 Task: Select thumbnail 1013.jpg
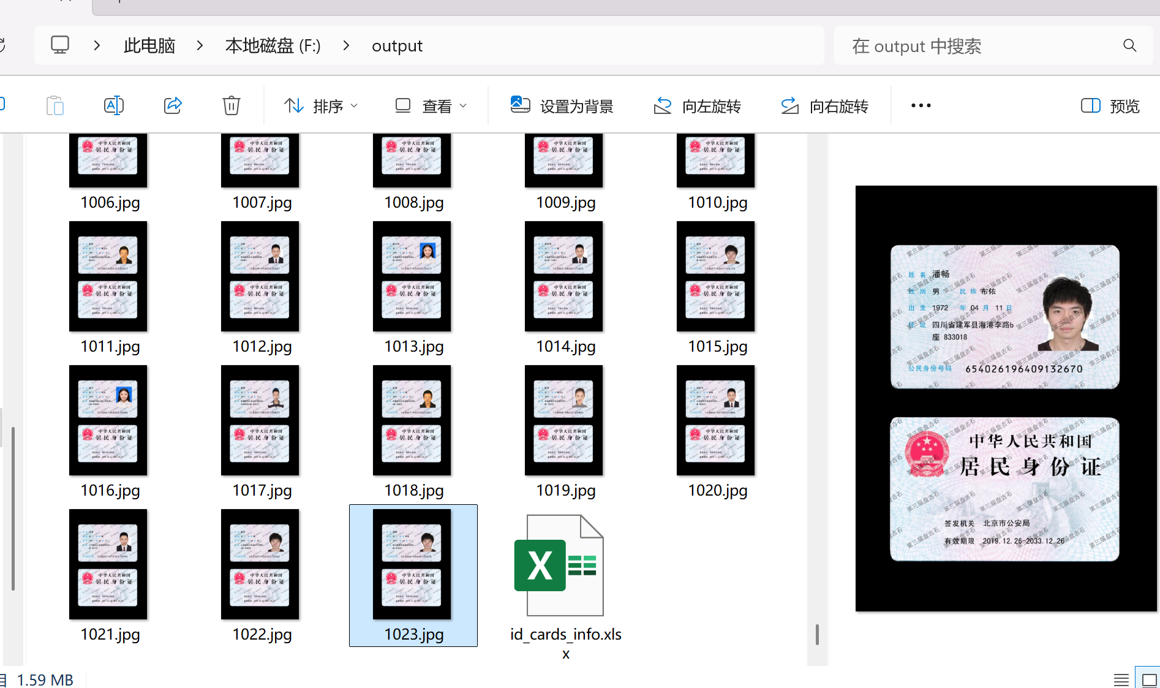(412, 276)
